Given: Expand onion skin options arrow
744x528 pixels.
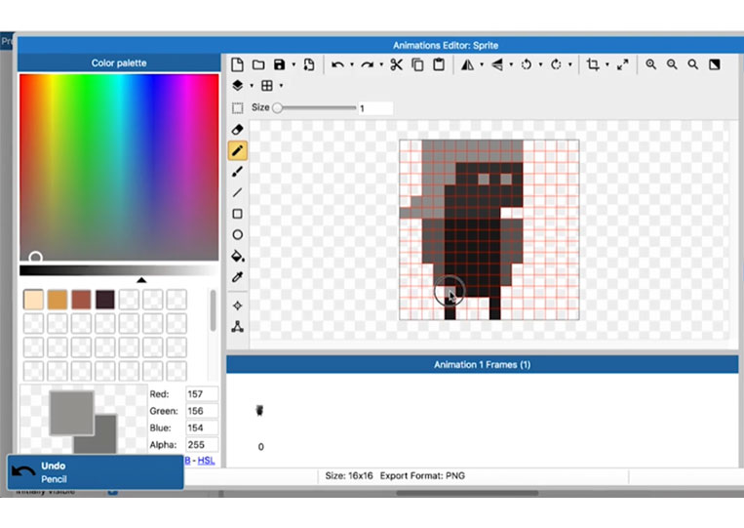Looking at the screenshot, I should pyautogui.click(x=252, y=86).
